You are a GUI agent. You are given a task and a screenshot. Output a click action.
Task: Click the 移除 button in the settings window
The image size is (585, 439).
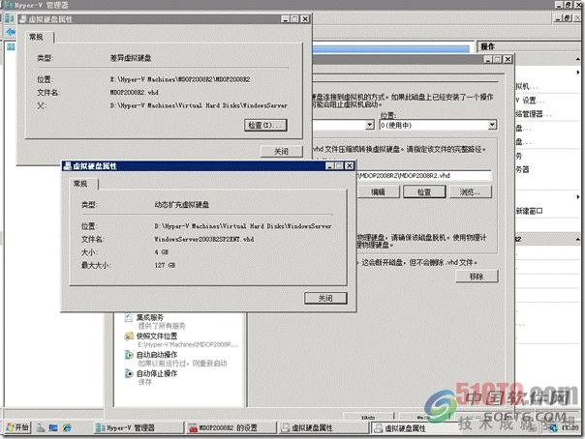point(477,277)
